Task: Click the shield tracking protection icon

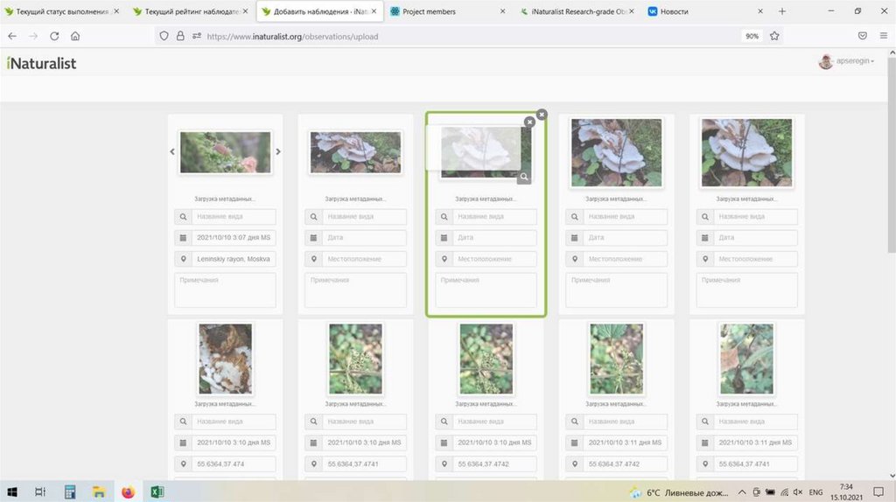Action: [x=164, y=36]
